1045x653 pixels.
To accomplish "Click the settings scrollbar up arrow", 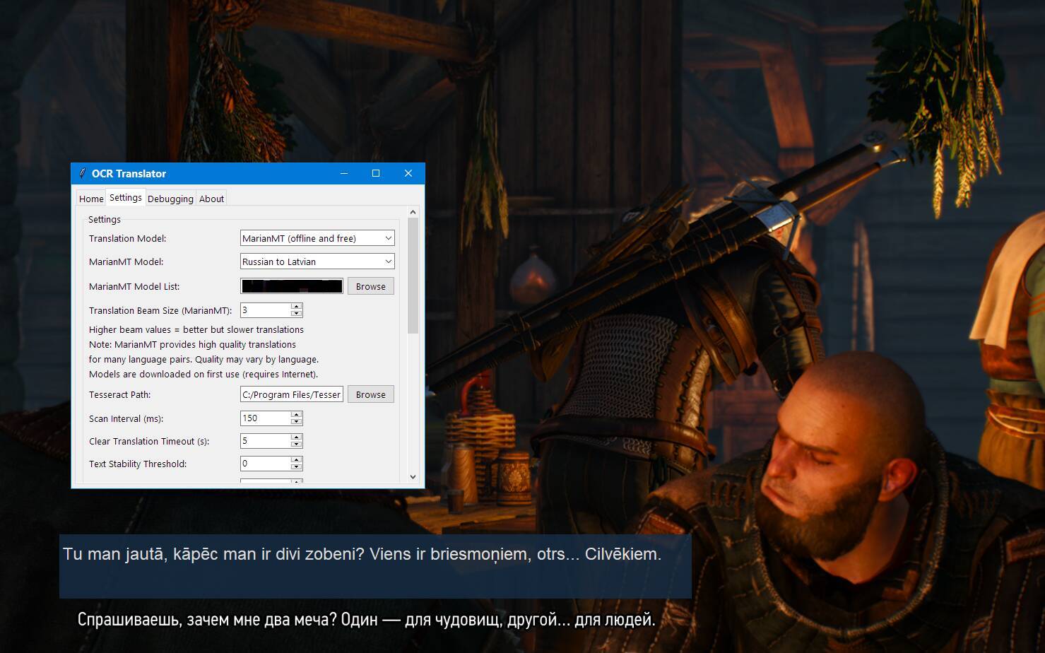I will click(413, 212).
